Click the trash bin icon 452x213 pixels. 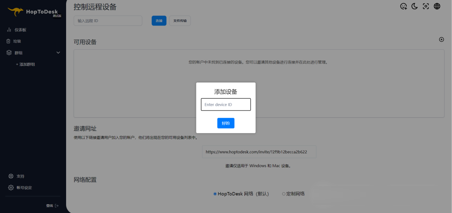pyautogui.click(x=8, y=41)
